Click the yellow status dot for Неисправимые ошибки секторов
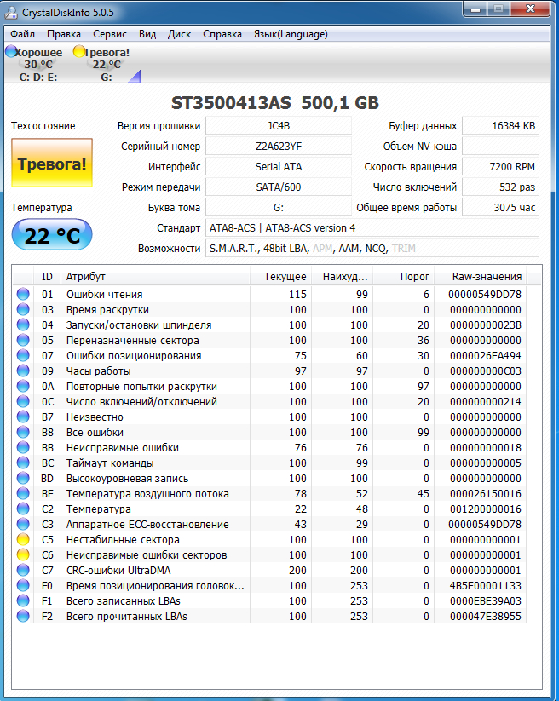This screenshot has width=559, height=701. pos(23,555)
